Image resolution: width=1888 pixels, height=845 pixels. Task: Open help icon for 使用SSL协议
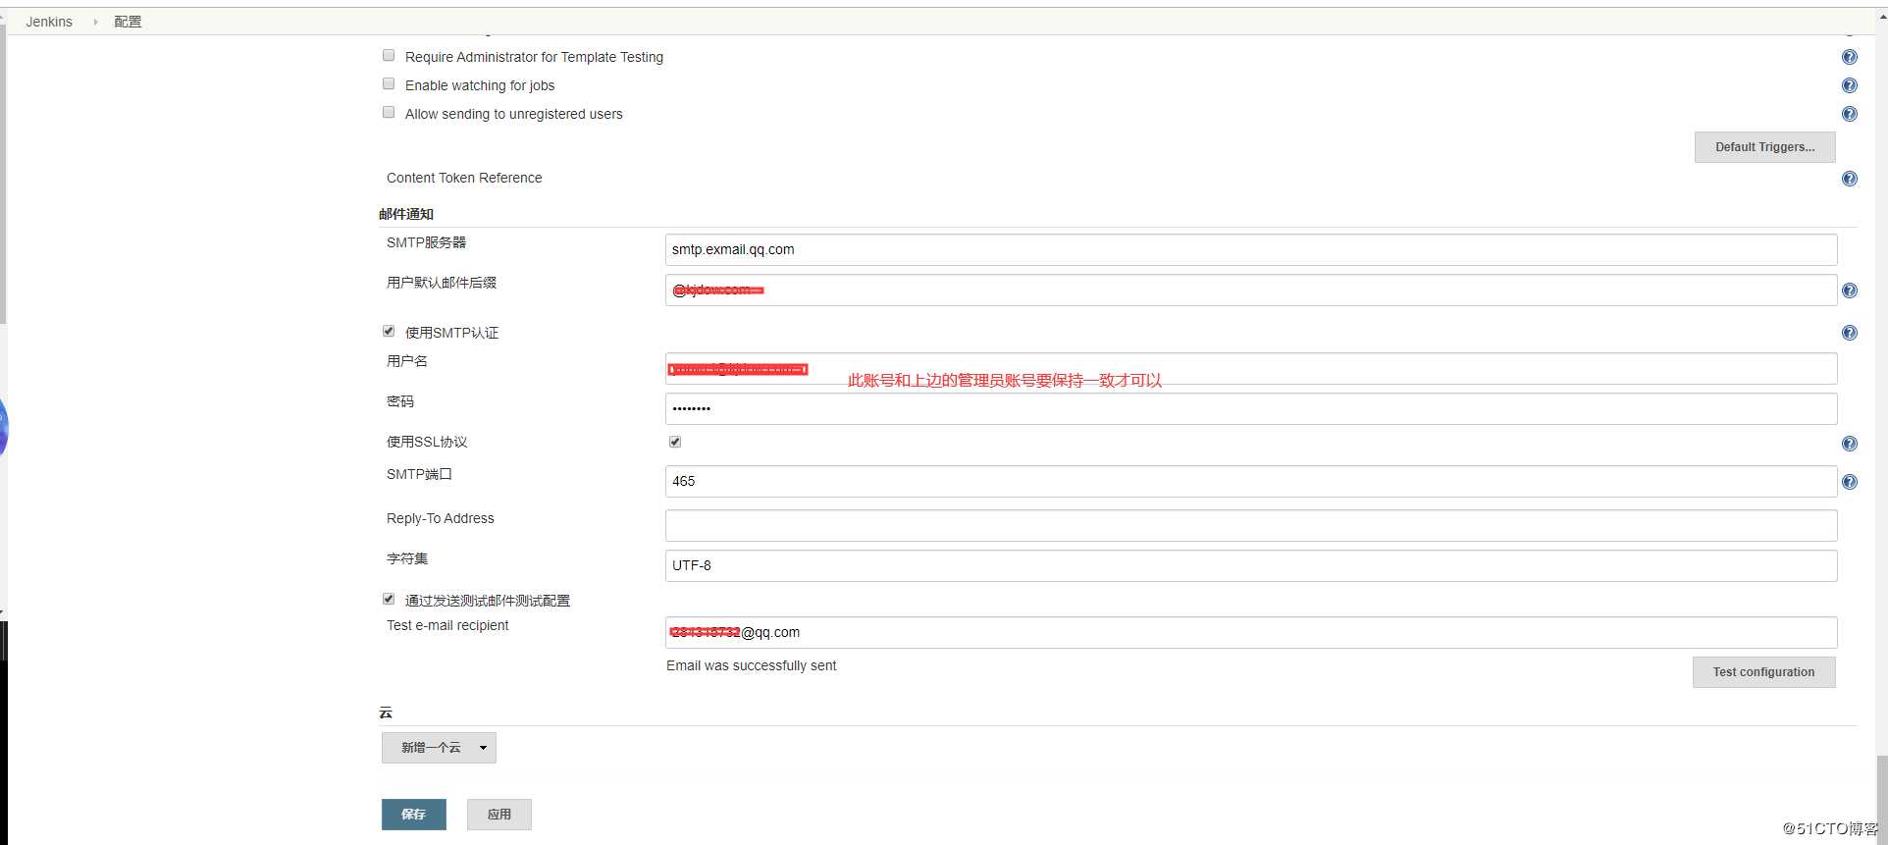1850,444
